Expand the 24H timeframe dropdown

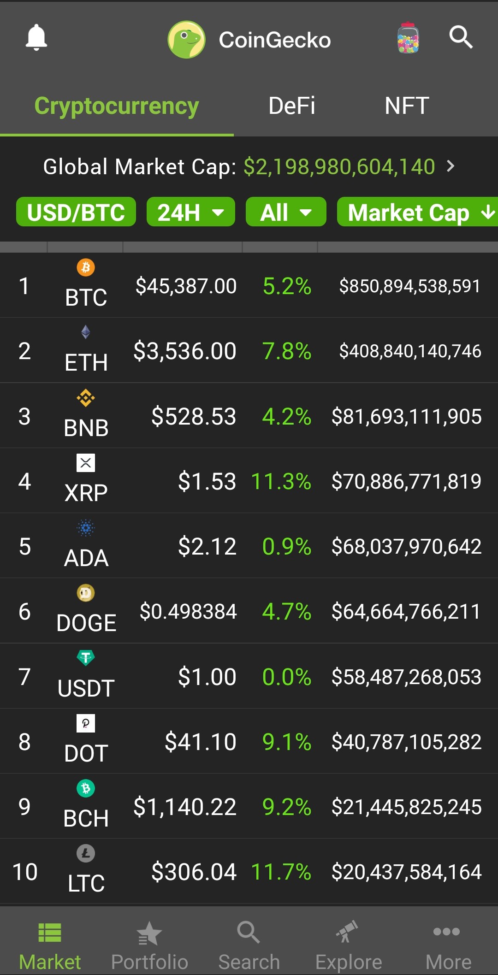click(x=191, y=212)
